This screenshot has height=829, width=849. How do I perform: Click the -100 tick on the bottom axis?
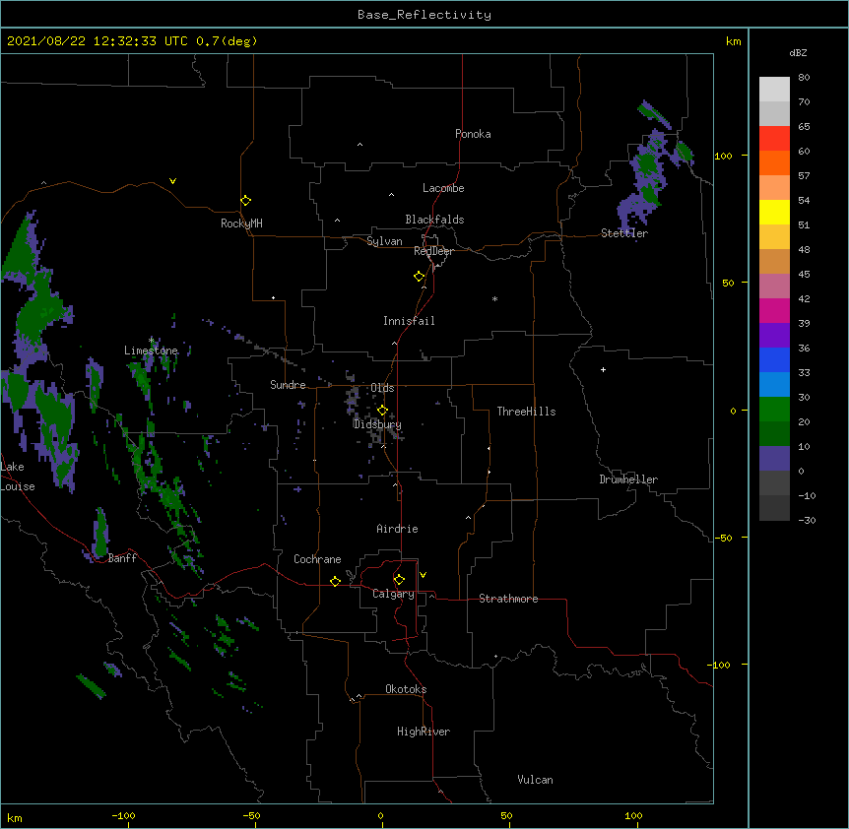[123, 816]
